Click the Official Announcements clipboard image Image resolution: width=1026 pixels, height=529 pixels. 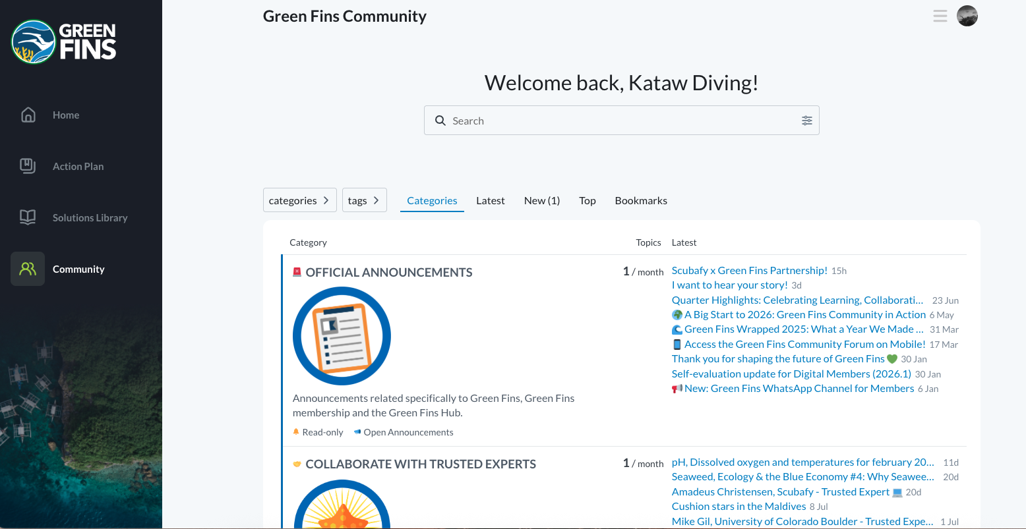(342, 336)
